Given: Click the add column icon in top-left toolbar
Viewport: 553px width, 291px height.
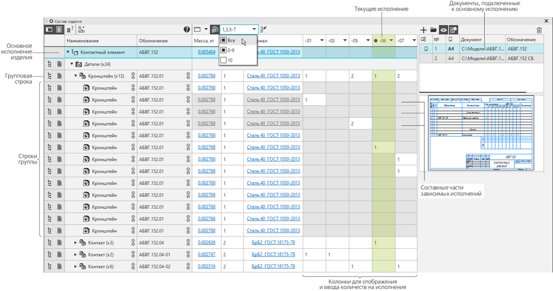Looking at the screenshot, I should pos(82,29).
